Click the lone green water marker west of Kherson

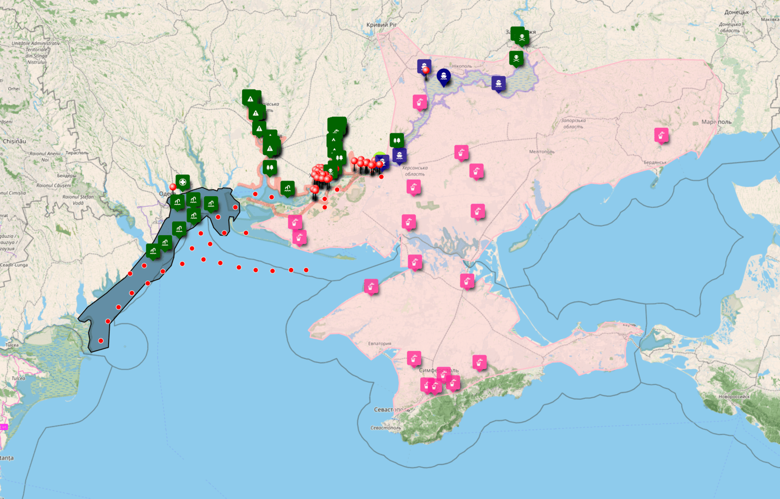(x=287, y=187)
